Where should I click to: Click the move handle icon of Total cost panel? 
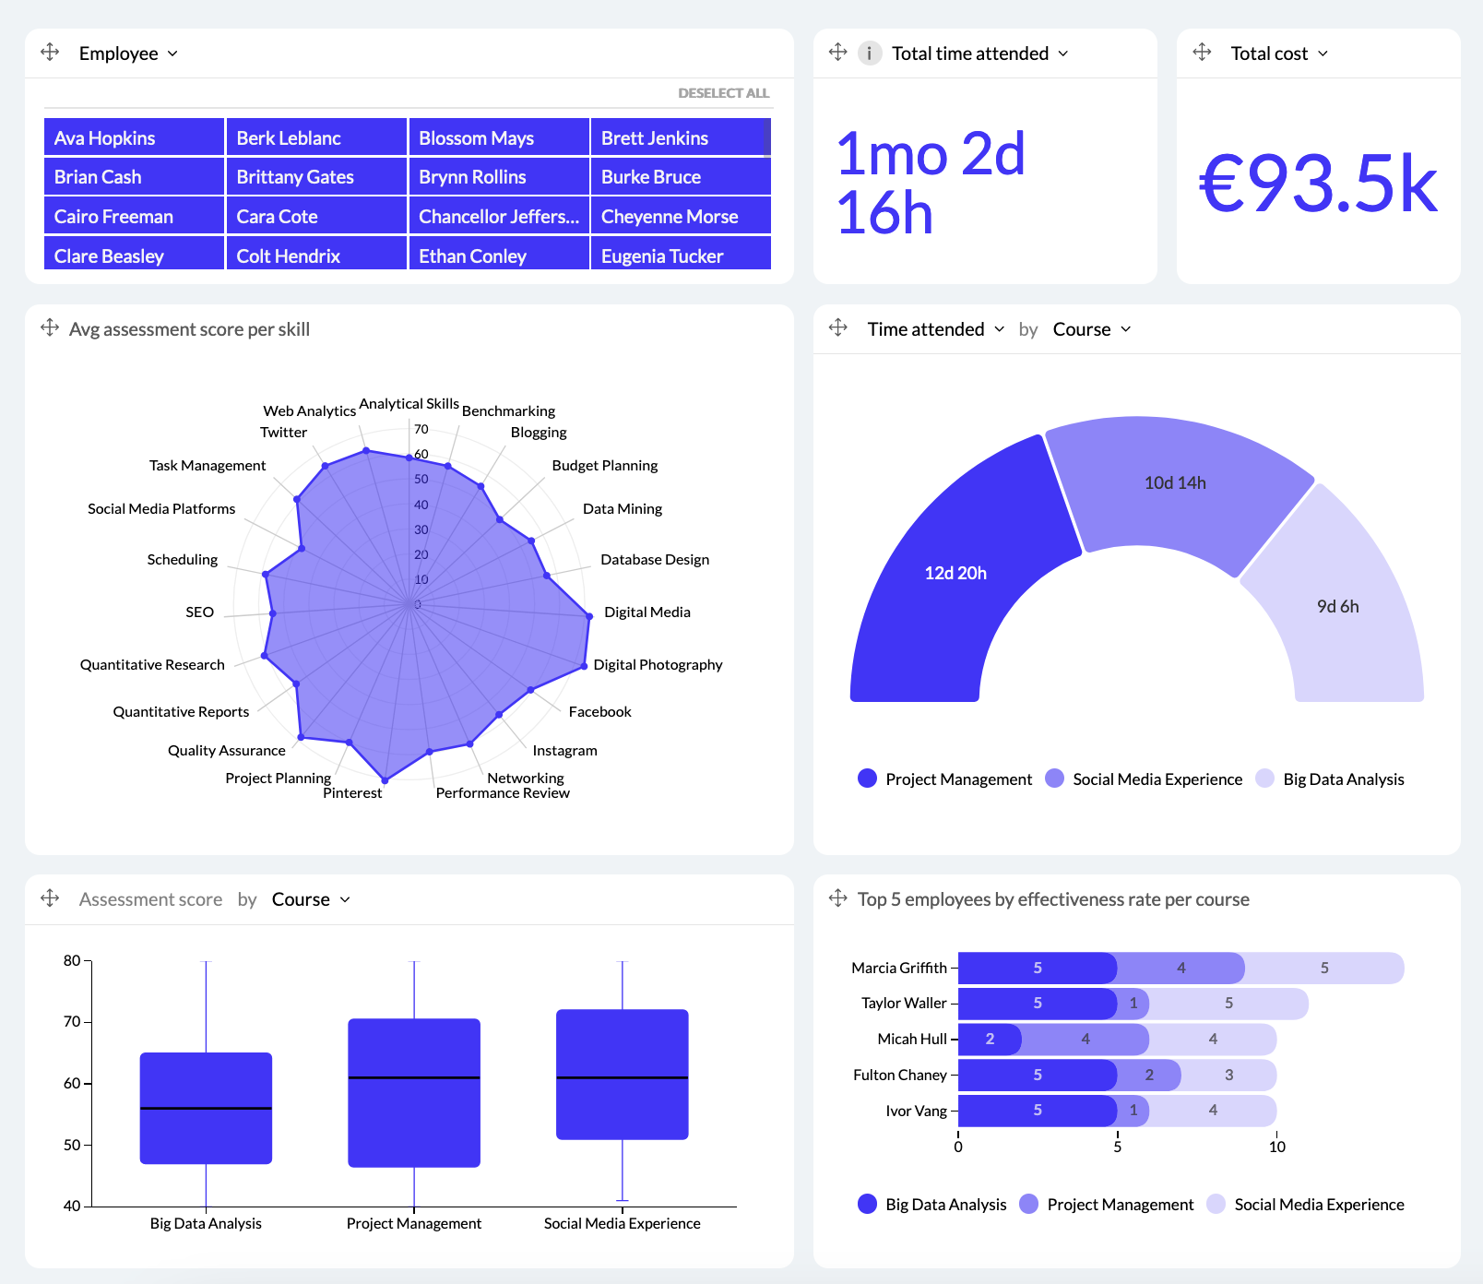[1202, 52]
